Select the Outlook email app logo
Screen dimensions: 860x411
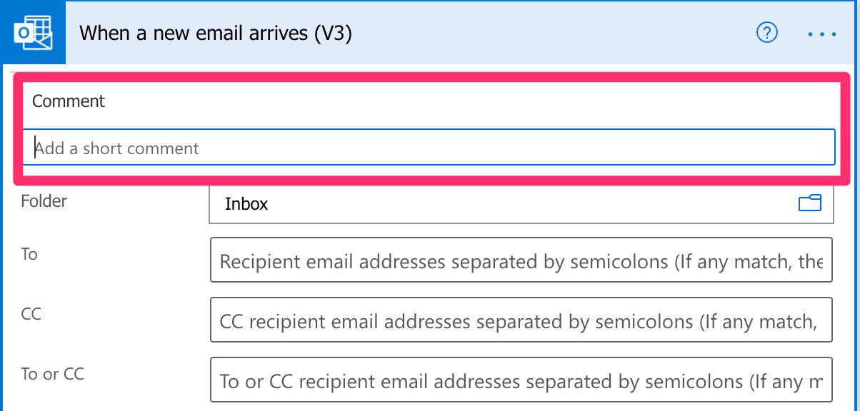pos(32,32)
